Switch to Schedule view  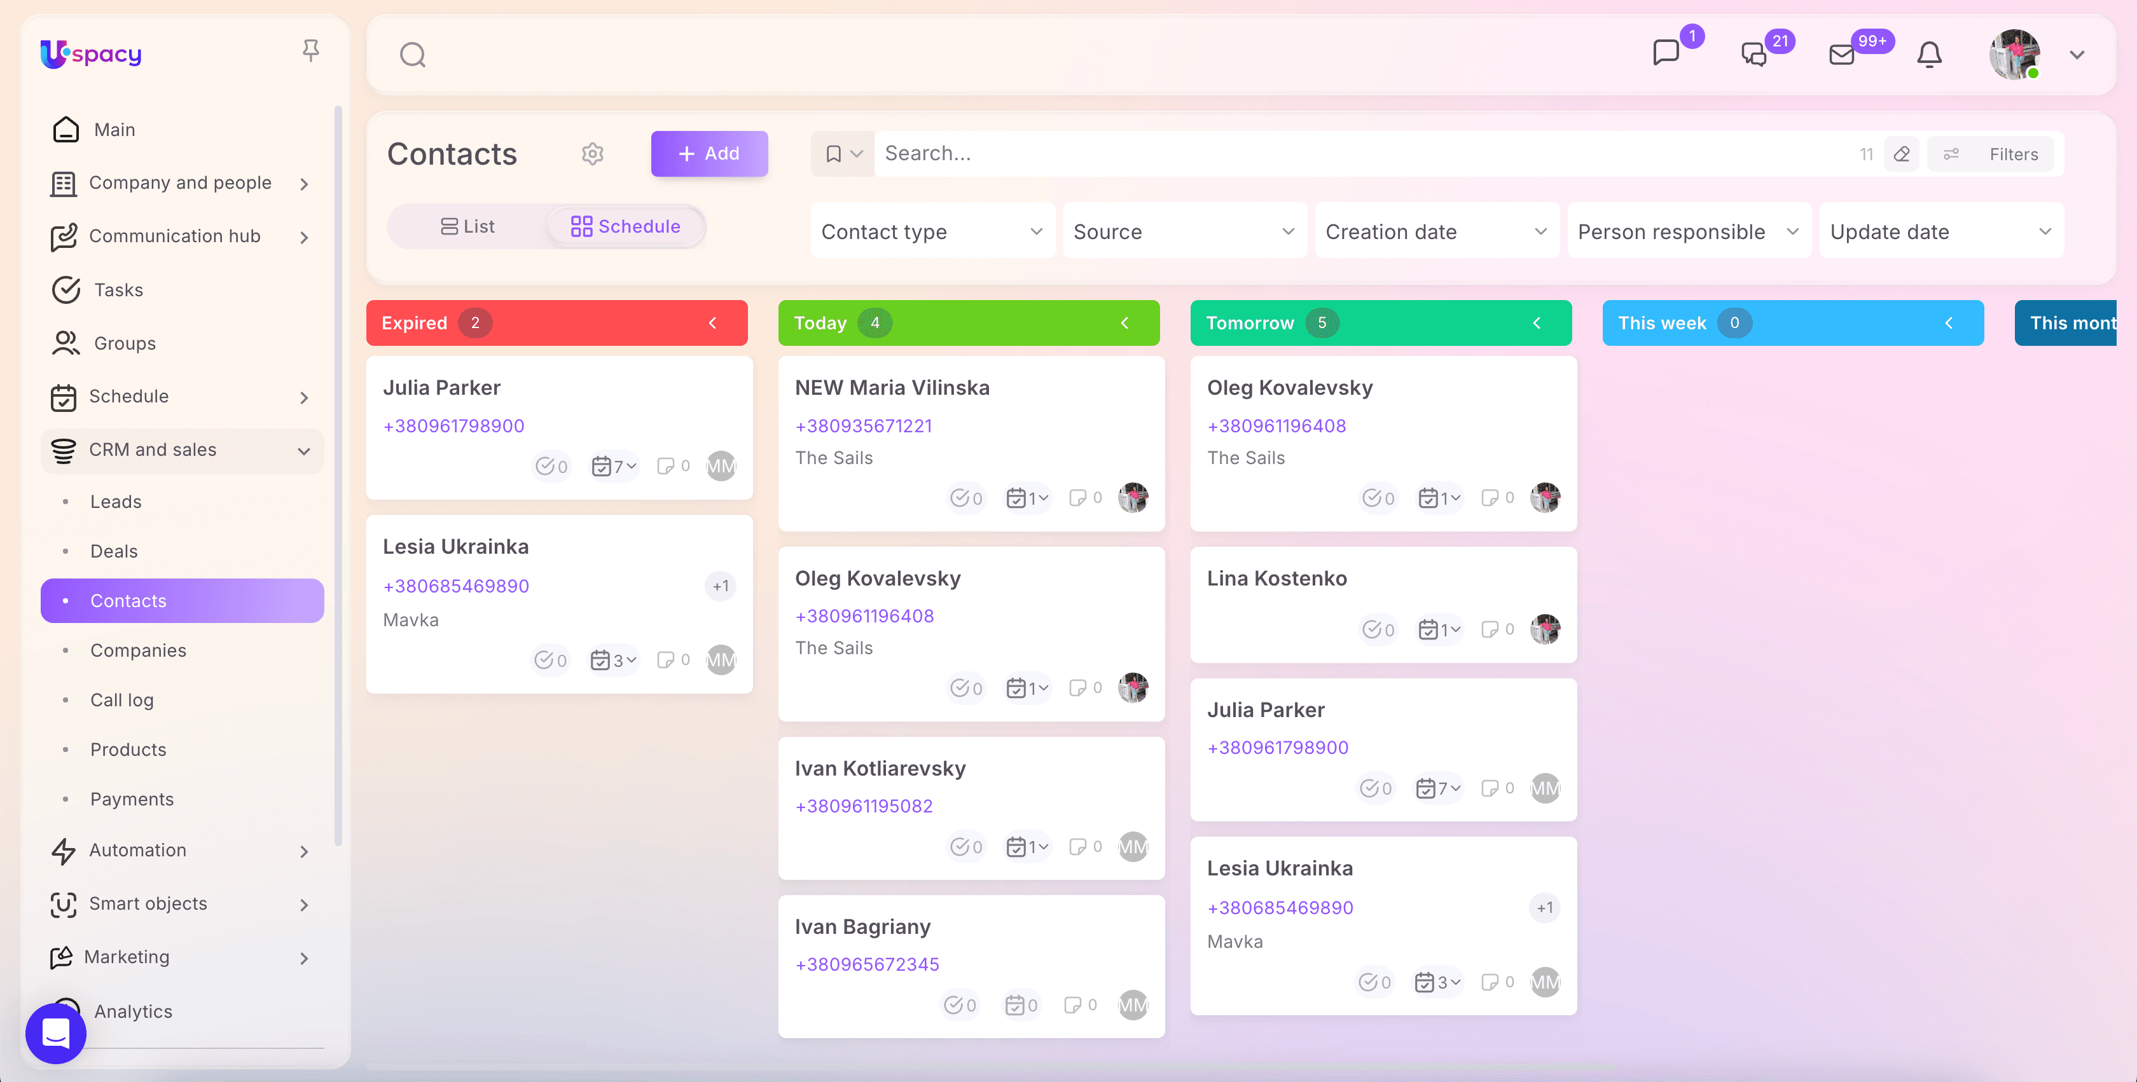[625, 226]
